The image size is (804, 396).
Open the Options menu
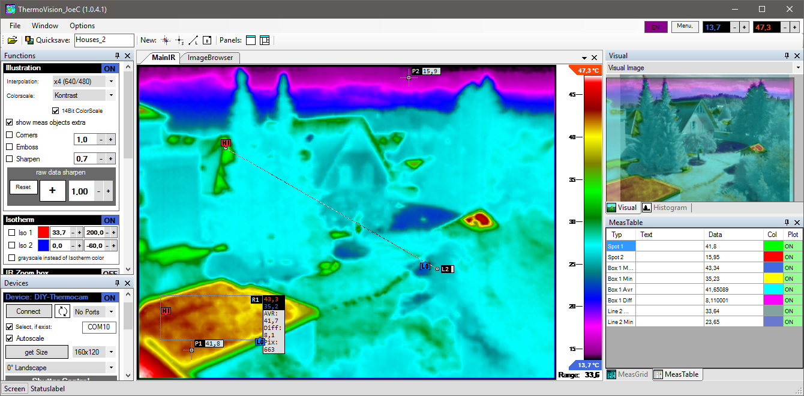click(x=82, y=26)
